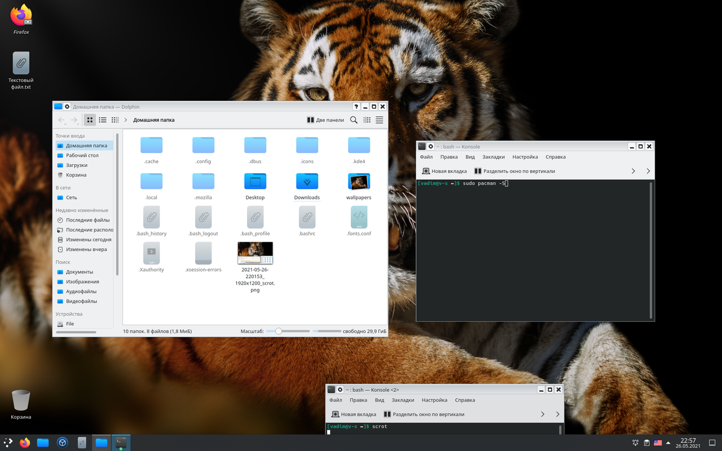
Task: Open Файл menu in first Konsole window
Action: 426,157
